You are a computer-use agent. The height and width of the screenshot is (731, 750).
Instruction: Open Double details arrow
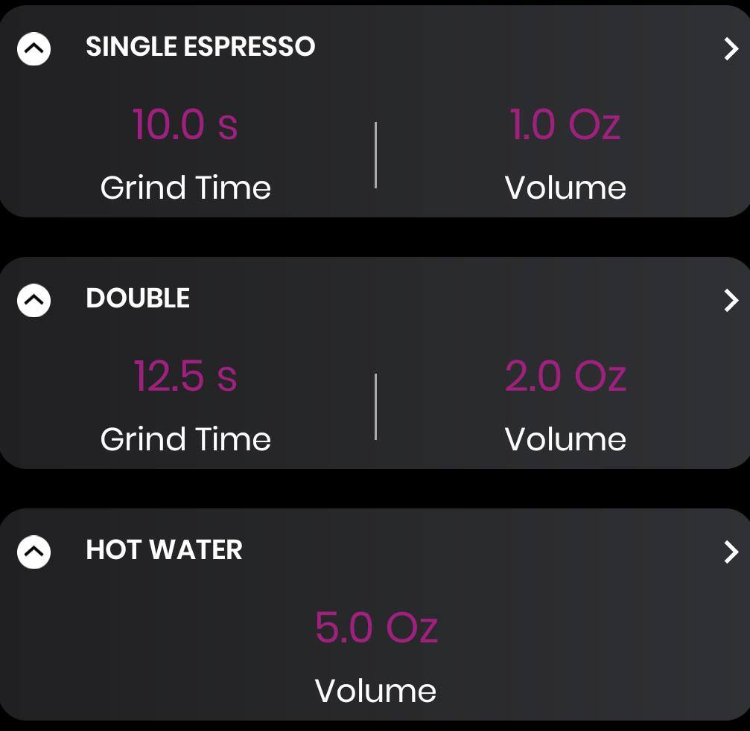[731, 301]
